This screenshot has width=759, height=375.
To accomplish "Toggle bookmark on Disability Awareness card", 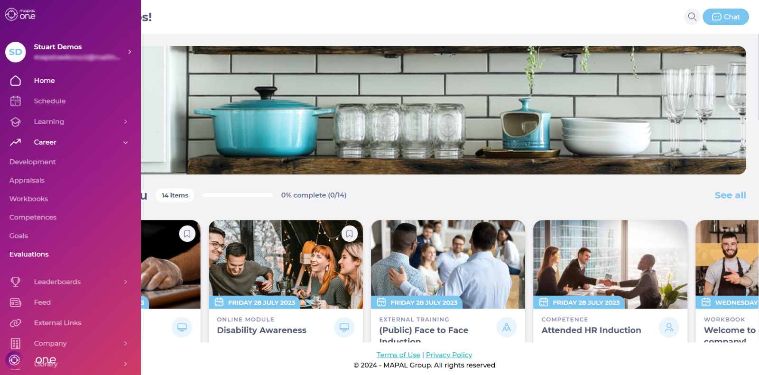I will pyautogui.click(x=350, y=234).
